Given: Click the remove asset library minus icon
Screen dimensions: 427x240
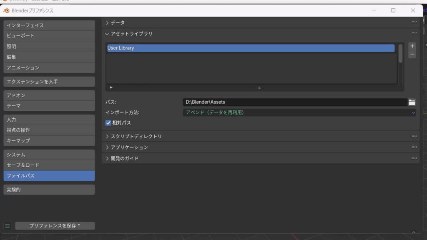Looking at the screenshot, I should [412, 55].
